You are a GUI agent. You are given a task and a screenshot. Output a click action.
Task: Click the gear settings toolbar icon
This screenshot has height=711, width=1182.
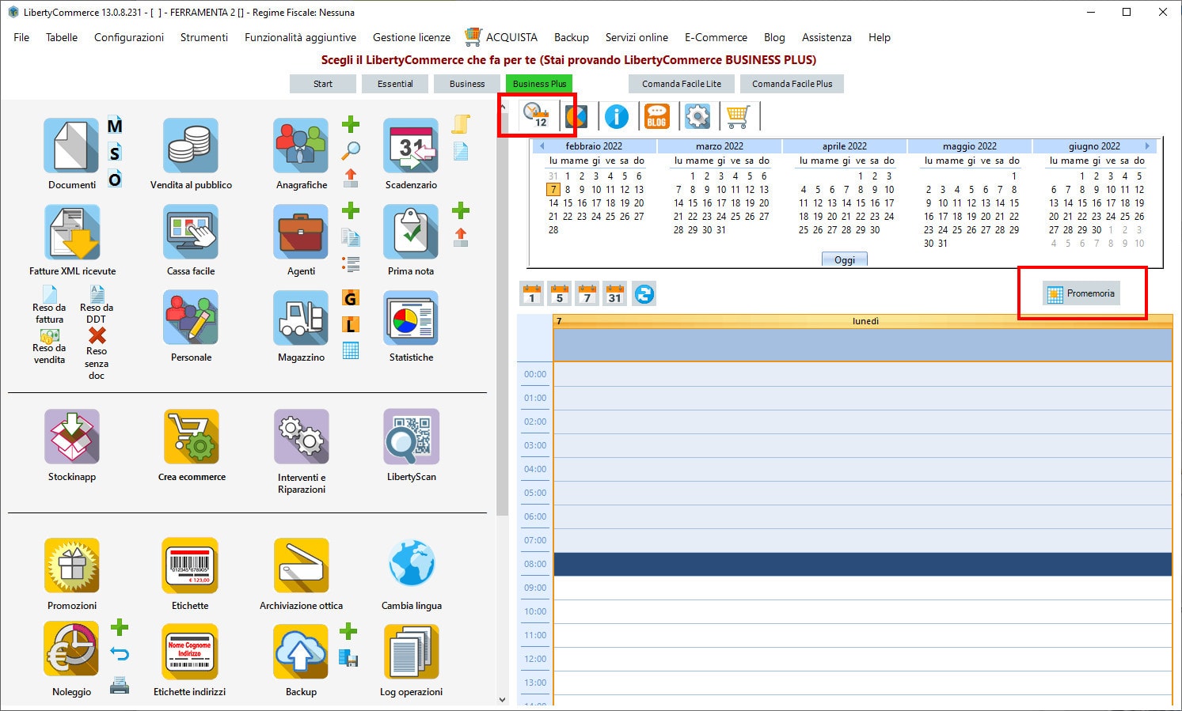coord(697,116)
